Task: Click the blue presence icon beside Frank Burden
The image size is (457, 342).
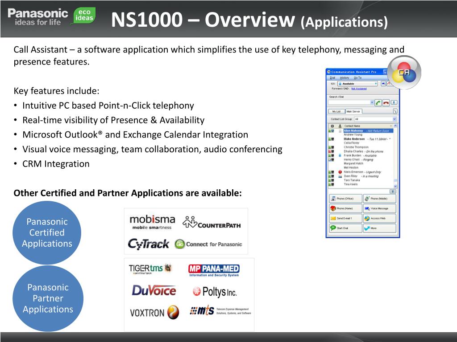Action: click(340, 155)
